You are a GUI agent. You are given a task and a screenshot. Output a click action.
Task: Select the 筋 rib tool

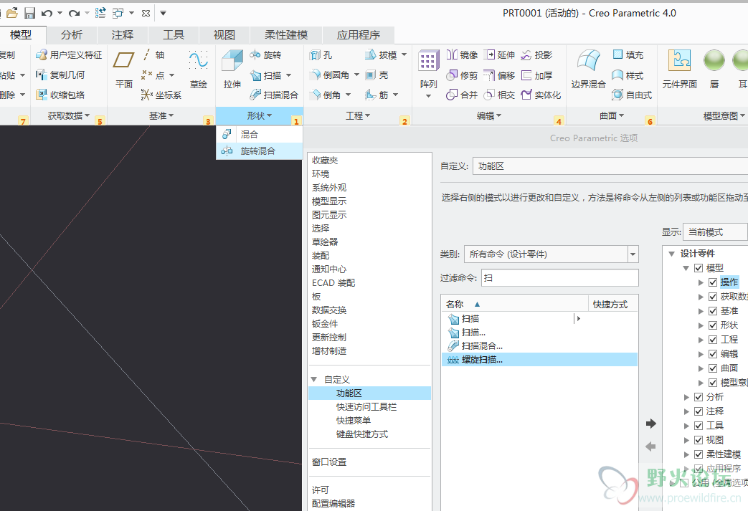(x=377, y=95)
